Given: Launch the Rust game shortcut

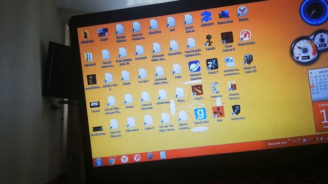Looking at the screenshot, I should pos(219,113).
